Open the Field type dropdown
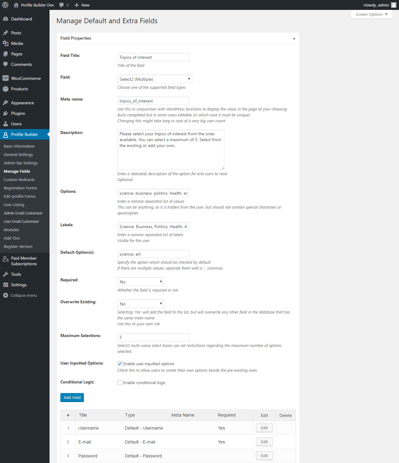This screenshot has height=463, width=399. tap(154, 79)
